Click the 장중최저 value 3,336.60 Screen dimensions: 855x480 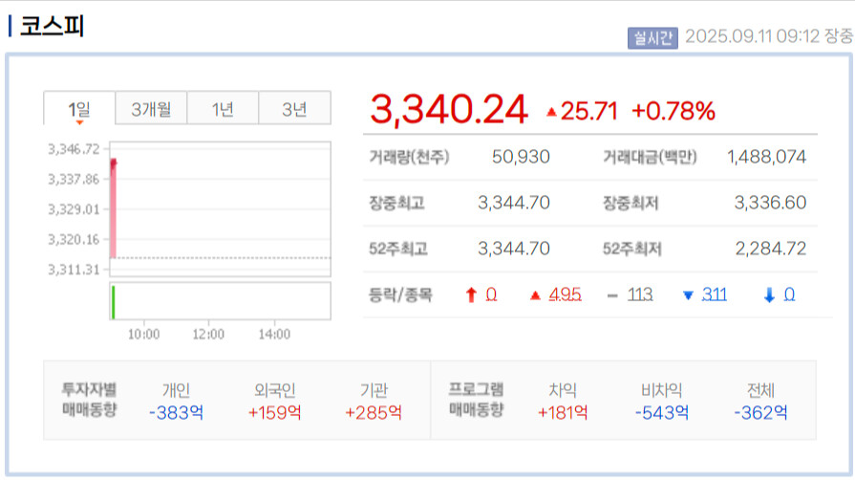point(770,203)
